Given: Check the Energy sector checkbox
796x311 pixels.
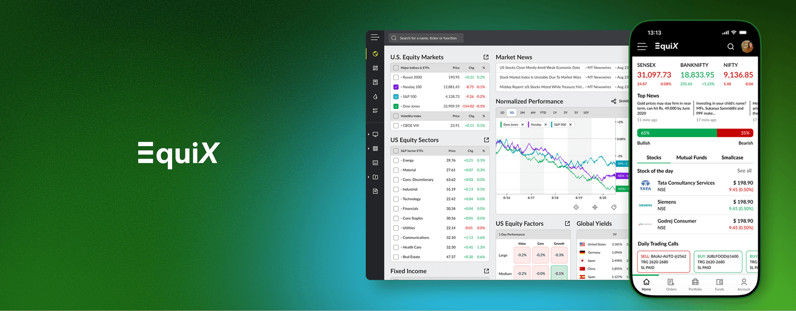Looking at the screenshot, I should click(396, 160).
